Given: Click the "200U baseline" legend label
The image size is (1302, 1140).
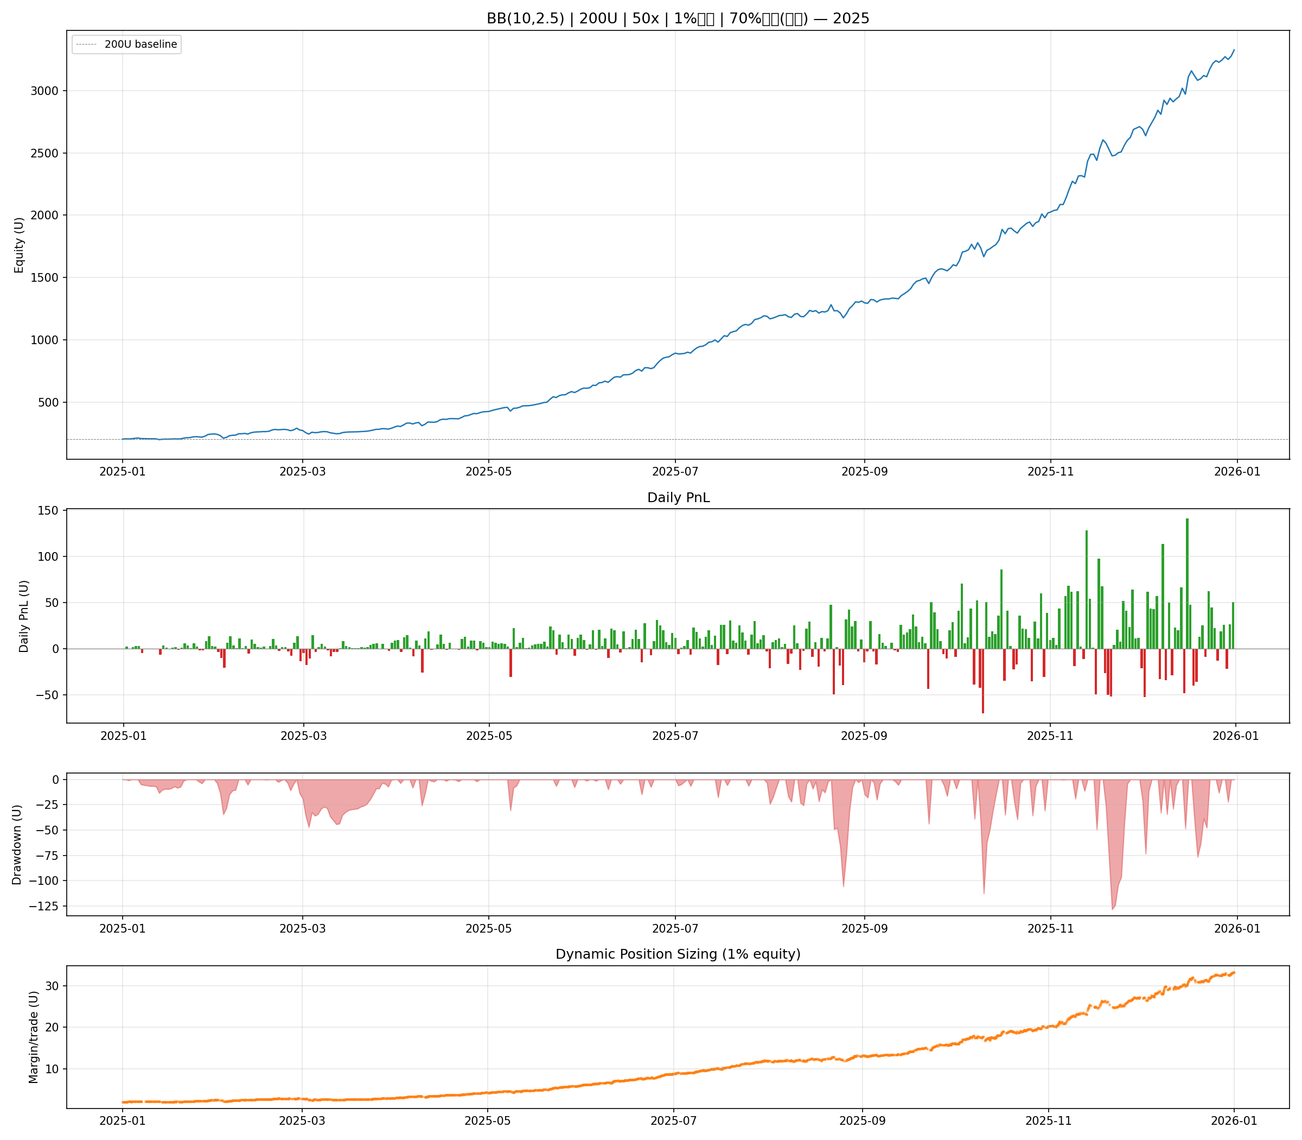Looking at the screenshot, I should [141, 45].
